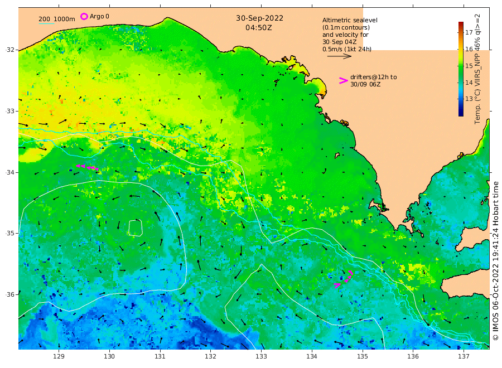Select the magenta drifter track near 129.5°E
Image resolution: width=502 pixels, height=368 pixels.
coord(87,167)
